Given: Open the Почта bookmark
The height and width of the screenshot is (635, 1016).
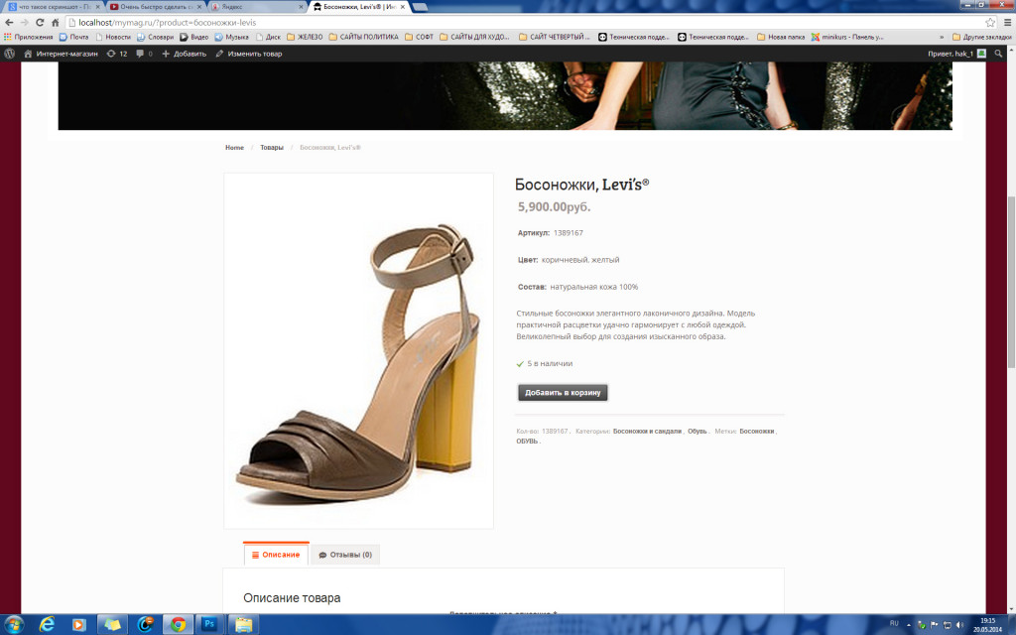Looking at the screenshot, I should [x=73, y=37].
